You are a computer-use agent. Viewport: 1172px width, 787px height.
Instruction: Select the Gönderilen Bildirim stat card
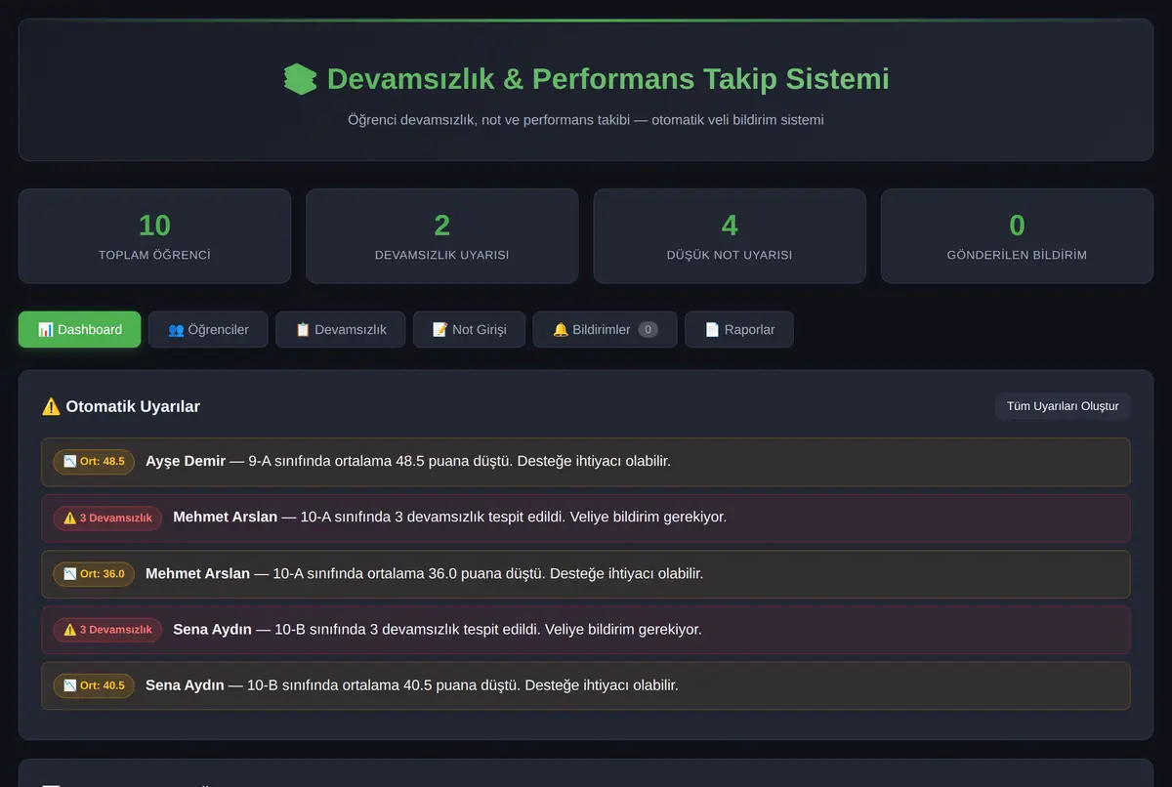pyautogui.click(x=1017, y=236)
